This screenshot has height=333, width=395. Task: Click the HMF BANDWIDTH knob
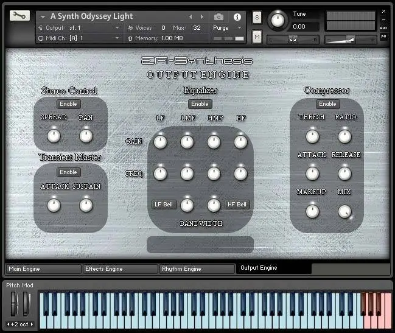click(214, 205)
